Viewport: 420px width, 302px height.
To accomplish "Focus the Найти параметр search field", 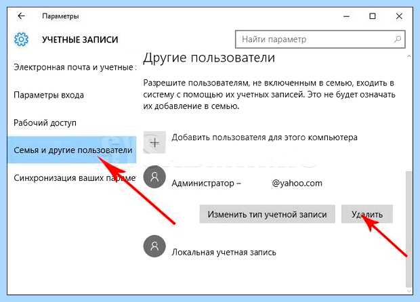I will tap(320, 39).
